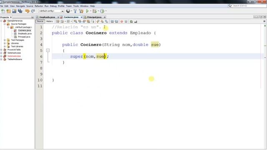Expand the Test Packages node
Image resolution: width=267 pixels, height=150 pixels.
(5, 40)
